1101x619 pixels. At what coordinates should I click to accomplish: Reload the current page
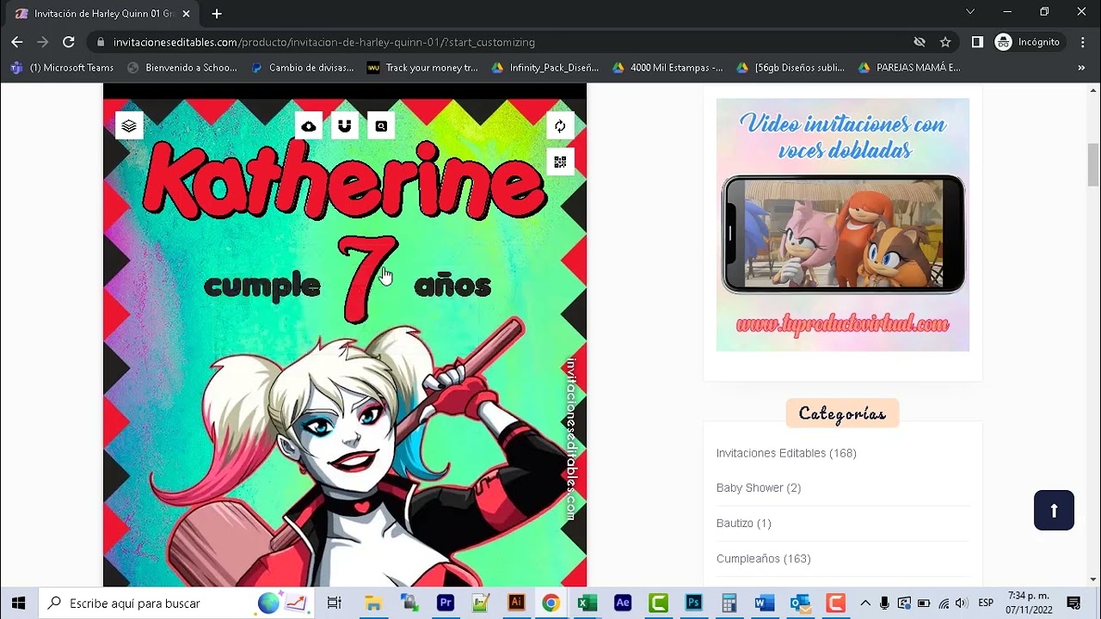tap(69, 42)
